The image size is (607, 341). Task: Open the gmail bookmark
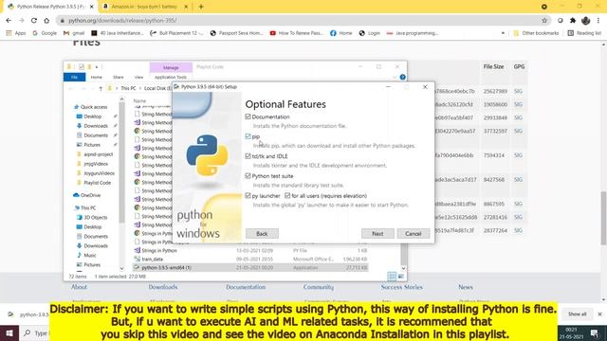click(x=74, y=33)
